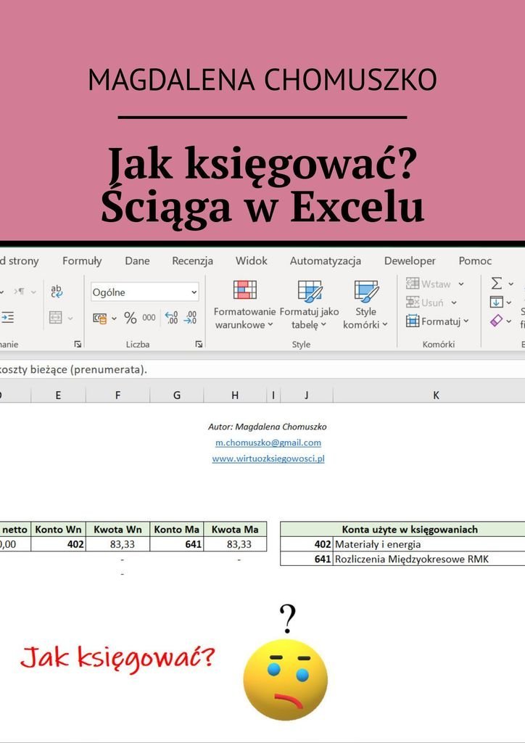Click the wrap text icon
The width and height of the screenshot is (525, 743).
pyautogui.click(x=57, y=292)
